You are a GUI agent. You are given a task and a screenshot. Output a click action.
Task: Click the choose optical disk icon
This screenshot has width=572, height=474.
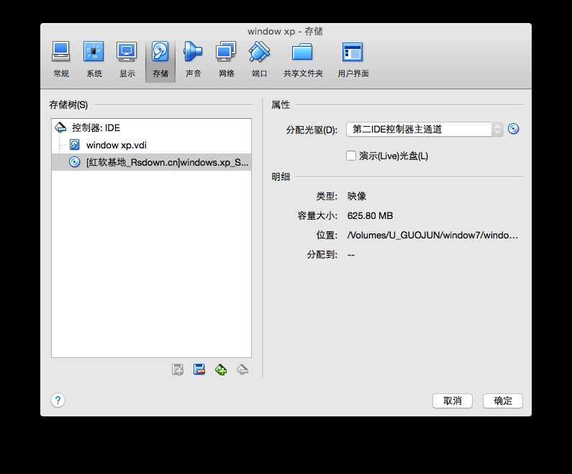tap(513, 129)
